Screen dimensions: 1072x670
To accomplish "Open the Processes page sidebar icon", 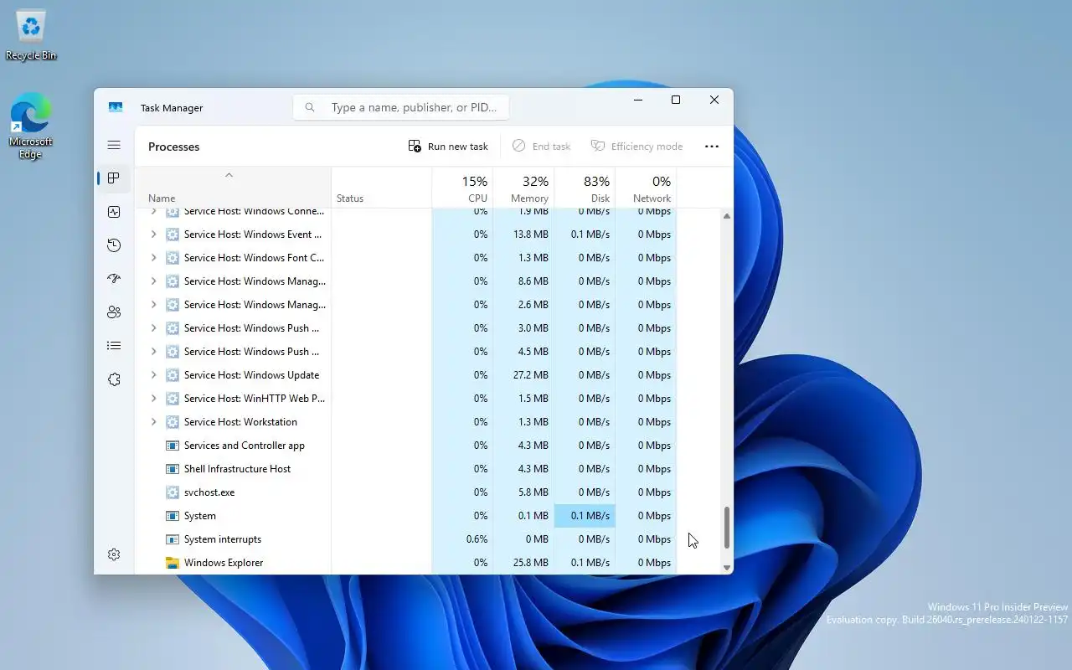I will (114, 178).
